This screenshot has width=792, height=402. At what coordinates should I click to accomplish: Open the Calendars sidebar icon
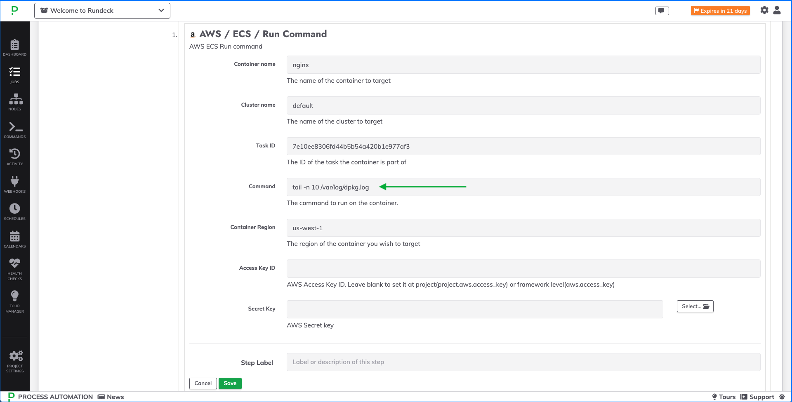tap(15, 239)
